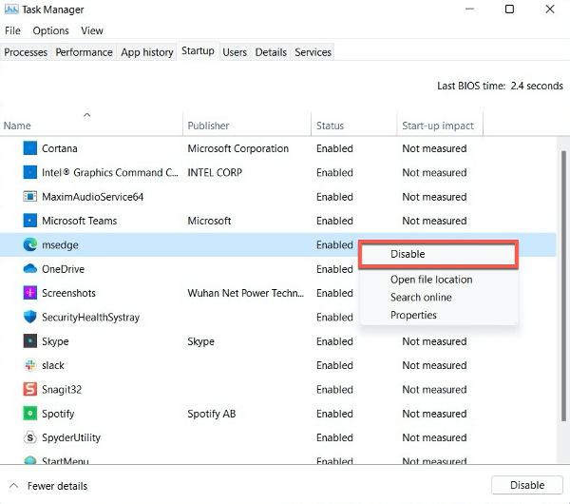The image size is (570, 504).
Task: Minimize the Task Manager window
Action: [x=469, y=9]
